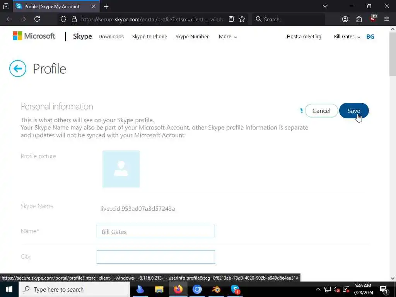
Task: Toggle reader view icon in address bar
Action: [231, 19]
